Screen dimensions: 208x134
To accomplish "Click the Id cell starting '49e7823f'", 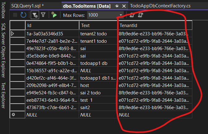I will point(52,49).
